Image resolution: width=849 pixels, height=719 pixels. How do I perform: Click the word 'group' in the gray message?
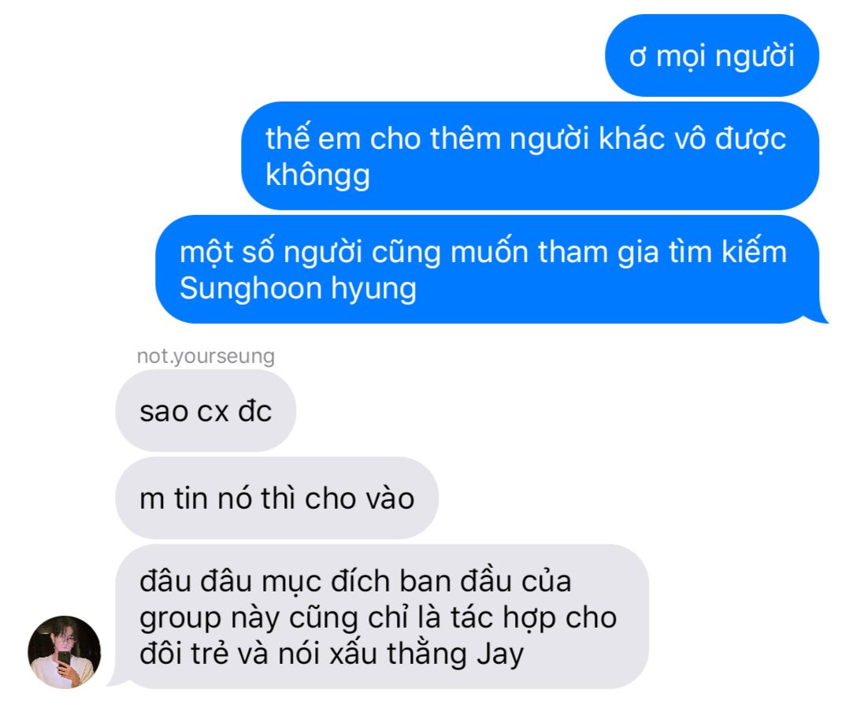180,619
